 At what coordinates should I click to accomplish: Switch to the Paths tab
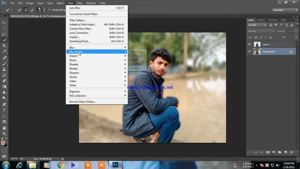click(284, 20)
